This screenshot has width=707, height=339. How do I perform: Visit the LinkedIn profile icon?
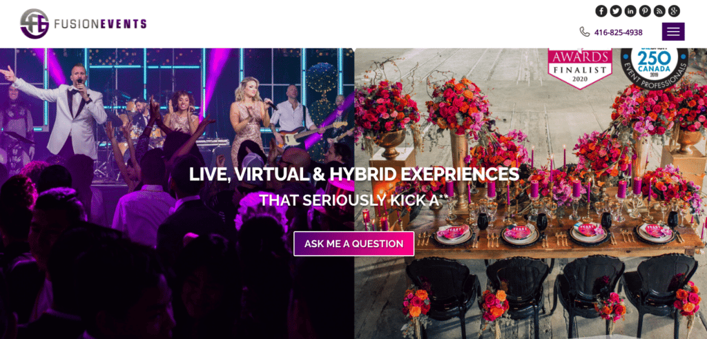click(630, 11)
